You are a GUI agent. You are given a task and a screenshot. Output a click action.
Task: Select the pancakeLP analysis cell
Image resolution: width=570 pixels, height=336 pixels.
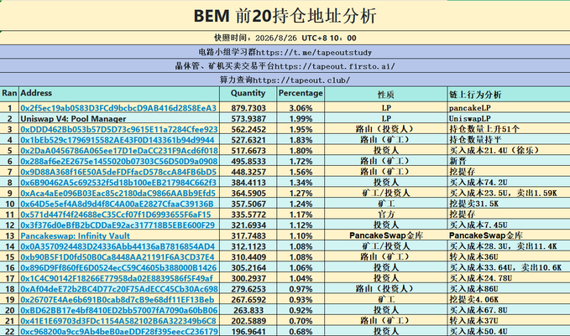point(509,108)
